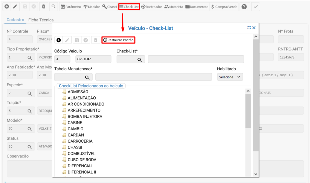This screenshot has width=310, height=183.
Task: Expand the ADMISSÃO folder in checklist tree
Action: (x=64, y=92)
